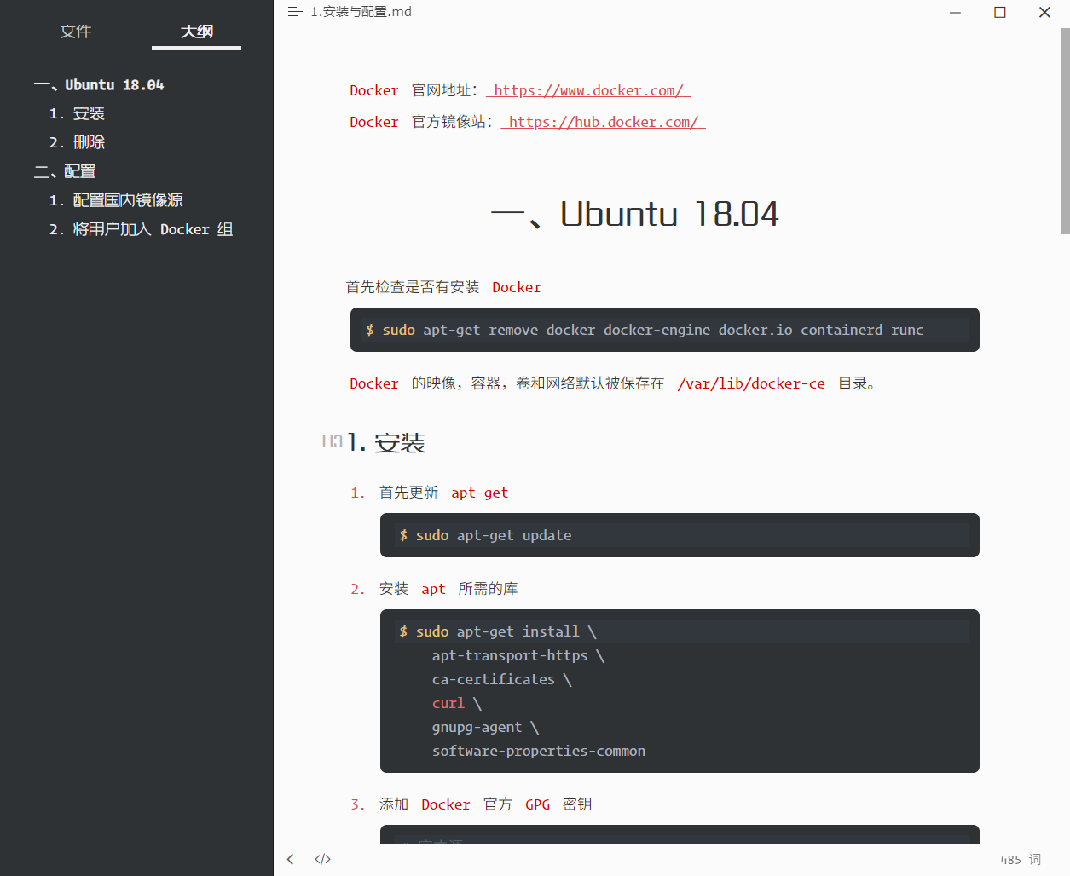Switch to the 文件 tab
The height and width of the screenshot is (876, 1070).
click(x=76, y=32)
